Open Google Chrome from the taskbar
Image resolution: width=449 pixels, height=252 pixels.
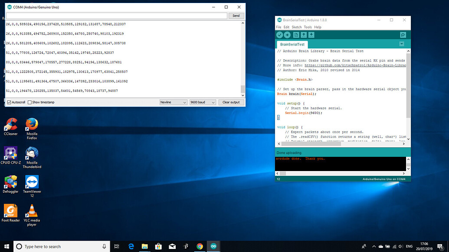coord(200,246)
